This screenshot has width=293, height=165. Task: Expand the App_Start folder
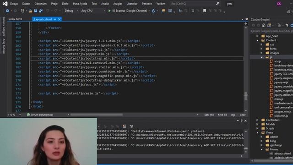257,36
